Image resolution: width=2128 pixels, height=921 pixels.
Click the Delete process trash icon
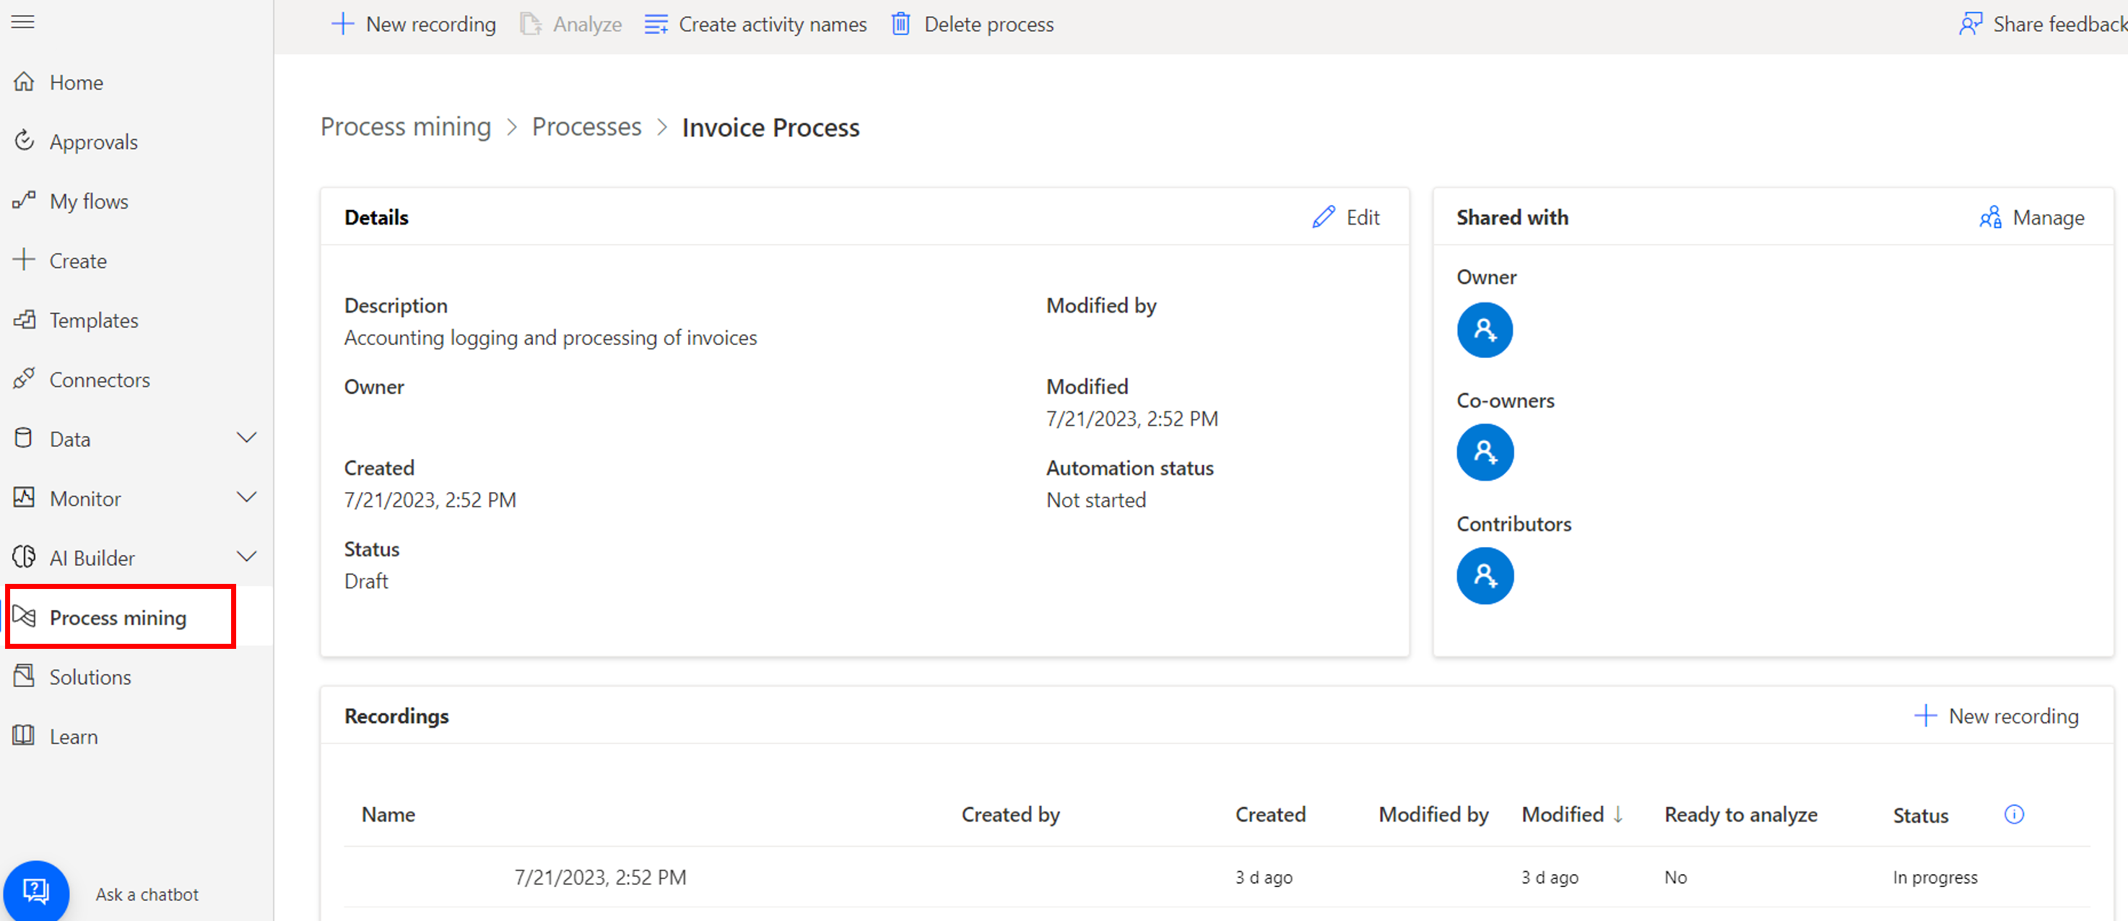pos(900,24)
